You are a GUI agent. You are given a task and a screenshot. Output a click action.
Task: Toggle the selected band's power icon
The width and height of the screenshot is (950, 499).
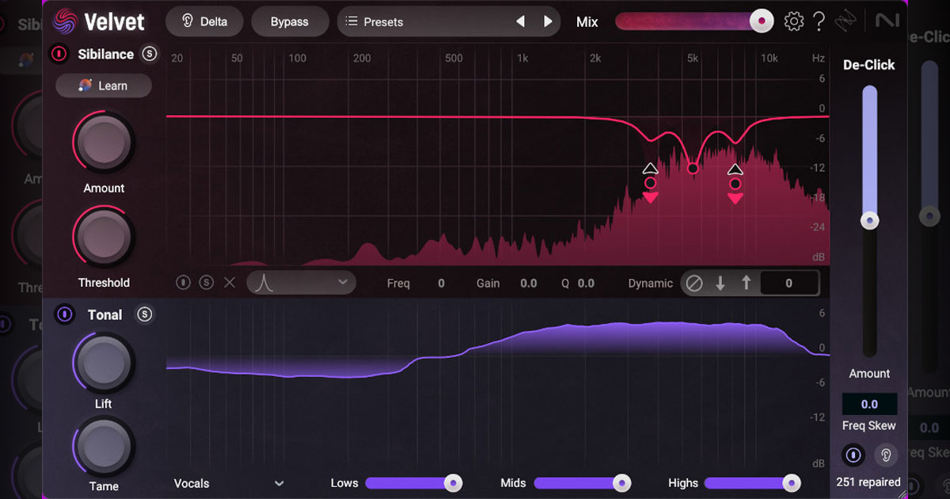(184, 282)
